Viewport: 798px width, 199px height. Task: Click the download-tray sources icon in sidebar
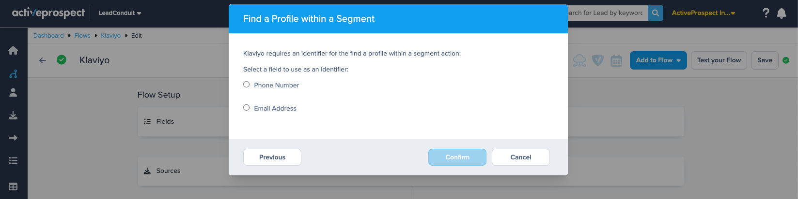(x=13, y=115)
